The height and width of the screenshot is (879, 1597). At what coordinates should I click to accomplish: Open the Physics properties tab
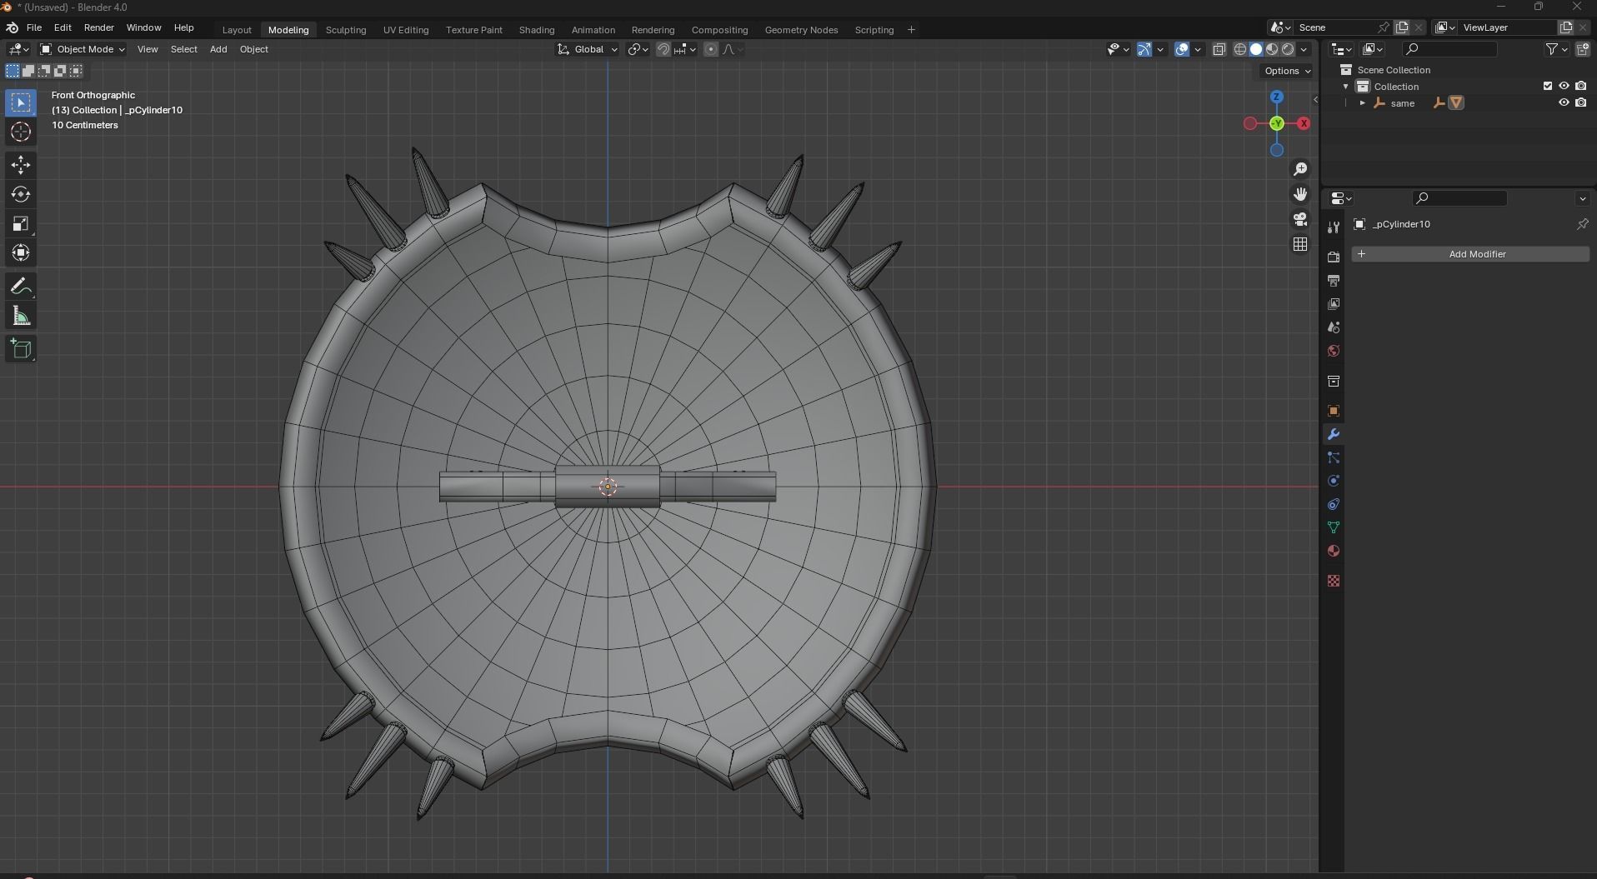click(1333, 481)
